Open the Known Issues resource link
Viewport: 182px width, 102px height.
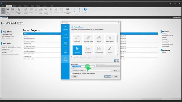165,43
